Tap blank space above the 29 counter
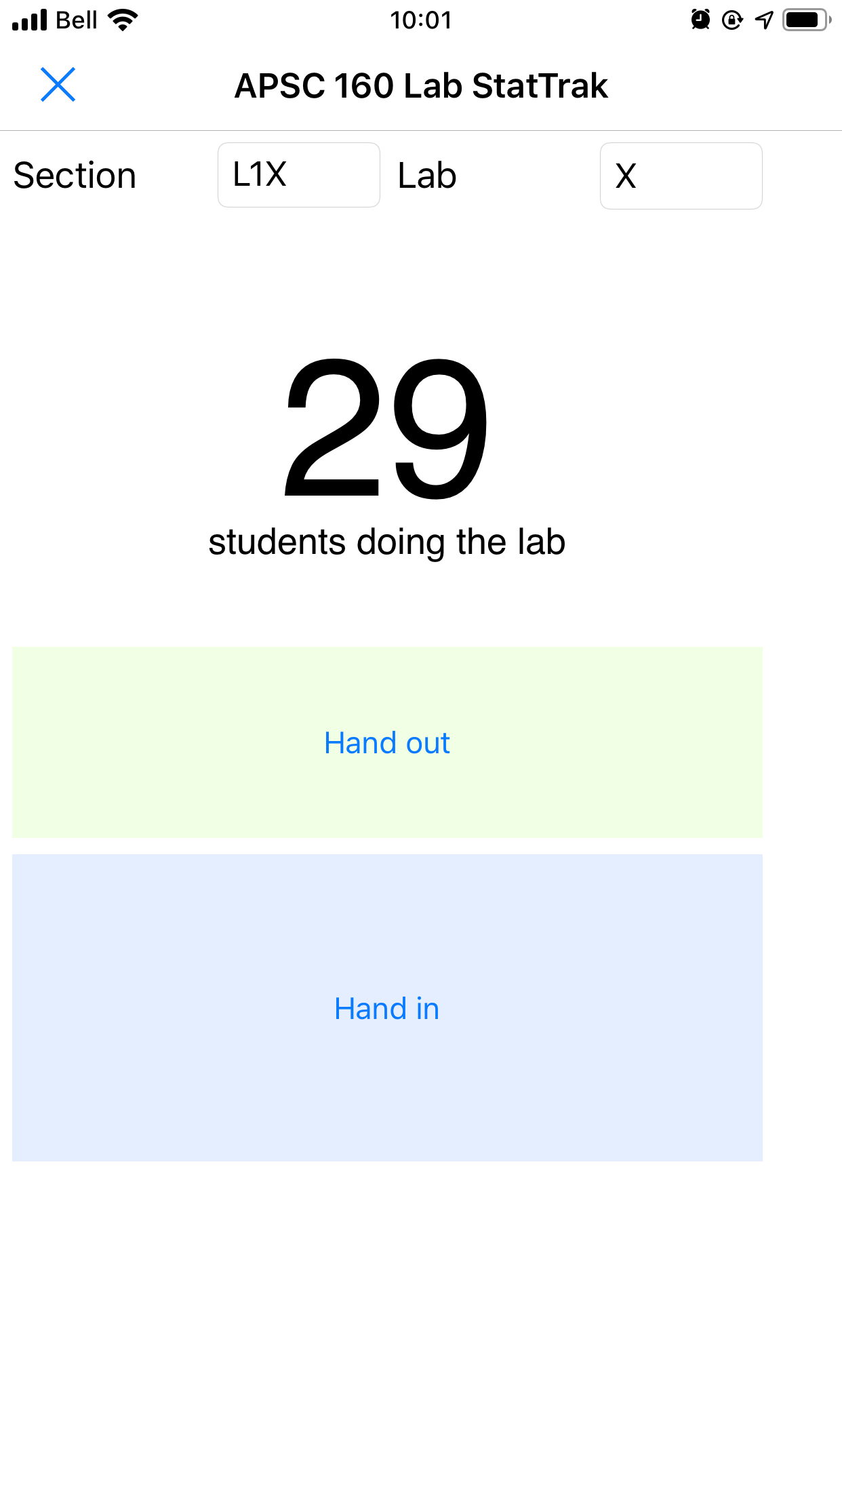This screenshot has height=1497, width=842. point(421,281)
